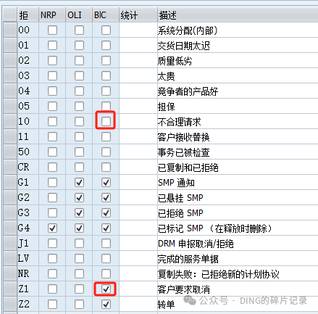Select the description 客户要求取消

183,289
